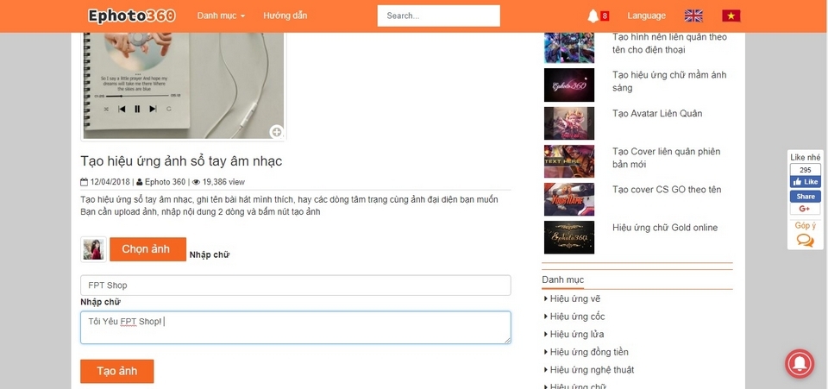Screen dimensions: 828x389
Task: Open the notification bell in the header
Action: [x=593, y=16]
